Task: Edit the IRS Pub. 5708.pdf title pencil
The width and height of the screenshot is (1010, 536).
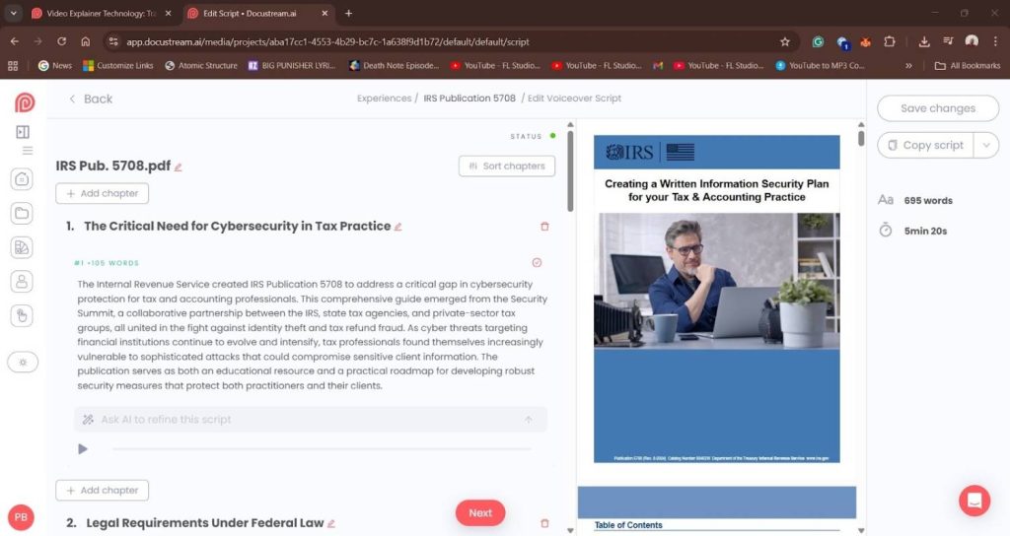Action: pos(178,167)
